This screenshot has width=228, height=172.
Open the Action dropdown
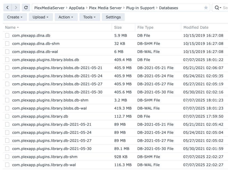[66, 17]
